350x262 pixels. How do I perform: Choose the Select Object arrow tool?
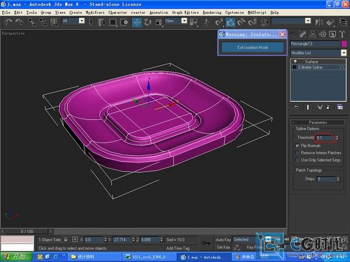coord(91,22)
